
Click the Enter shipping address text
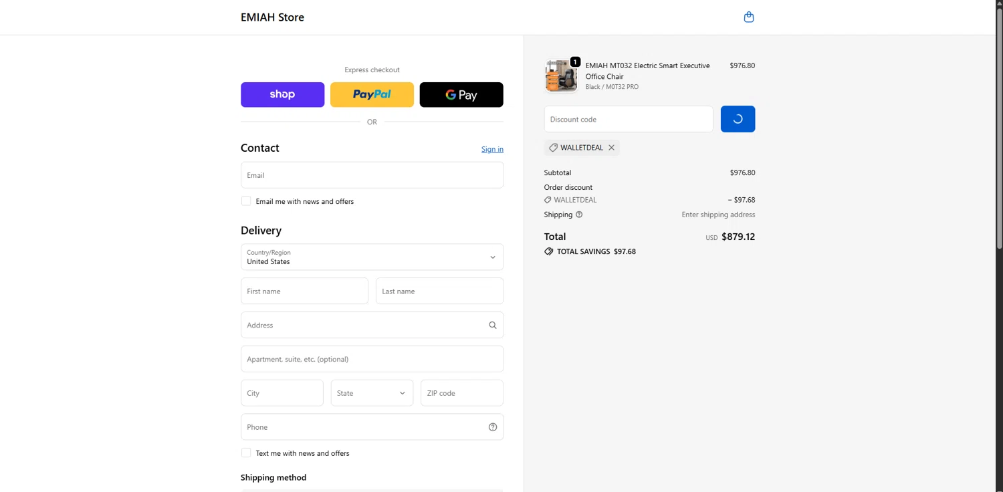coord(718,215)
